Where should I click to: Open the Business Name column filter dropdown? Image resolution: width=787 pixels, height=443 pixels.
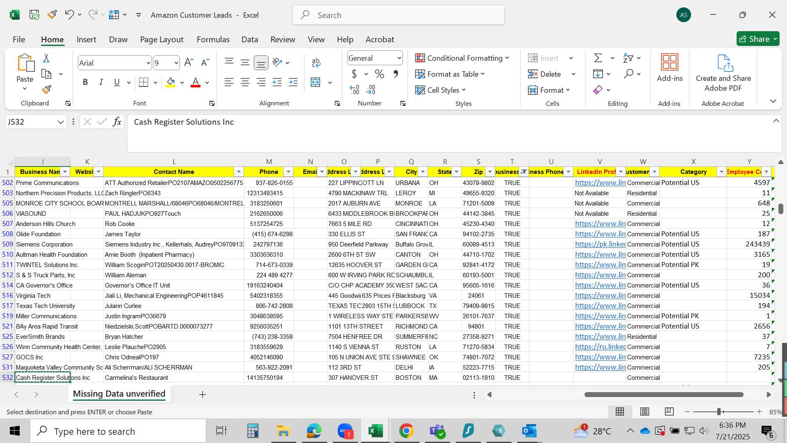click(x=65, y=172)
